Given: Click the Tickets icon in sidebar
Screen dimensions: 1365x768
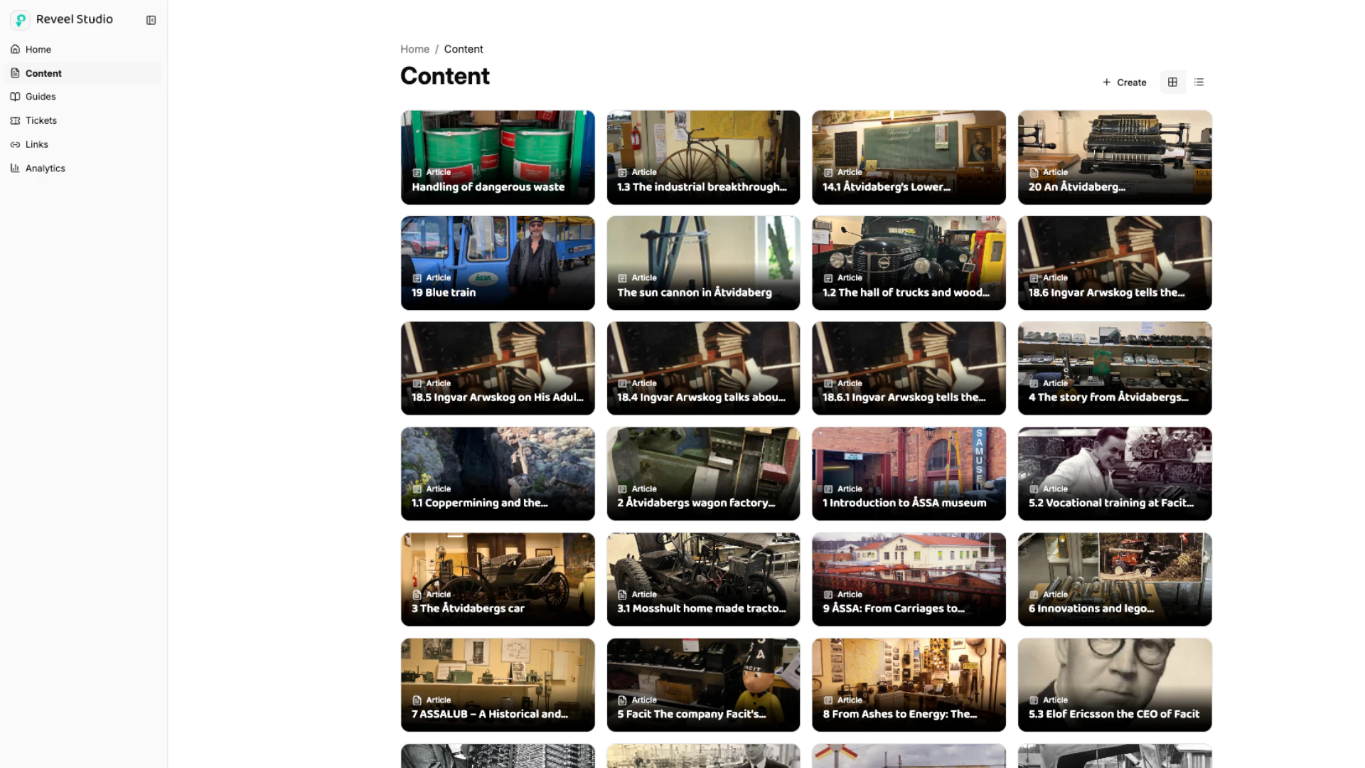Looking at the screenshot, I should (15, 120).
